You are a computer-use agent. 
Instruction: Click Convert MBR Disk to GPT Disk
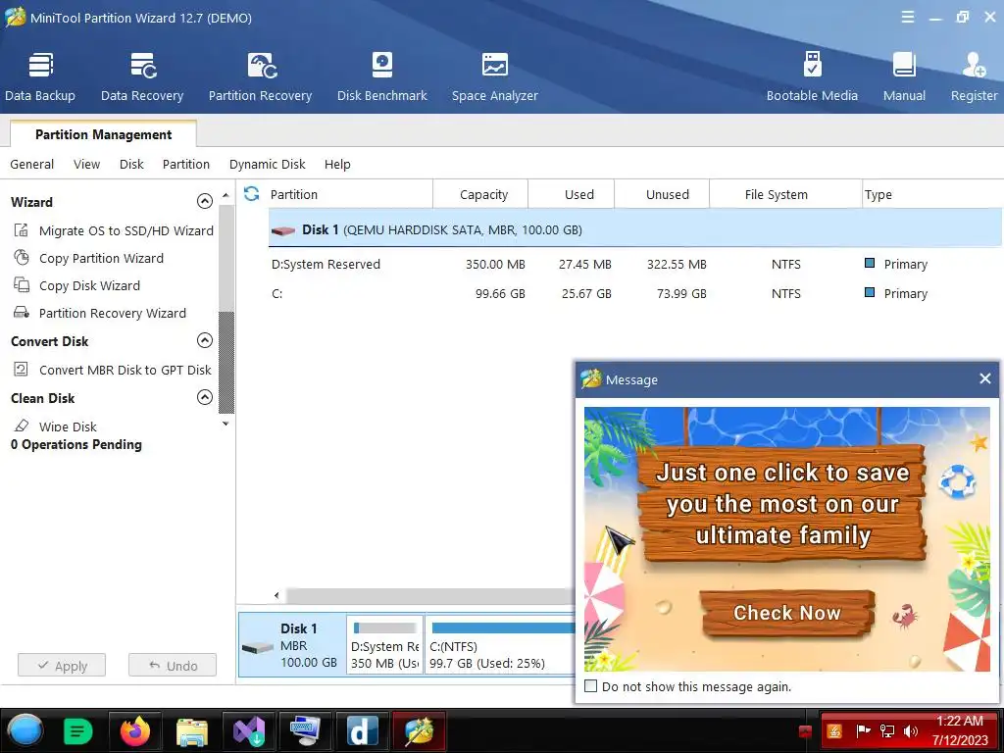coord(125,370)
